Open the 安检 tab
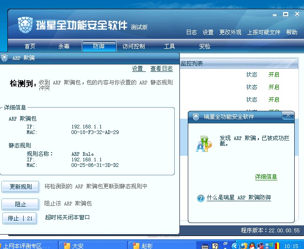 point(205,46)
